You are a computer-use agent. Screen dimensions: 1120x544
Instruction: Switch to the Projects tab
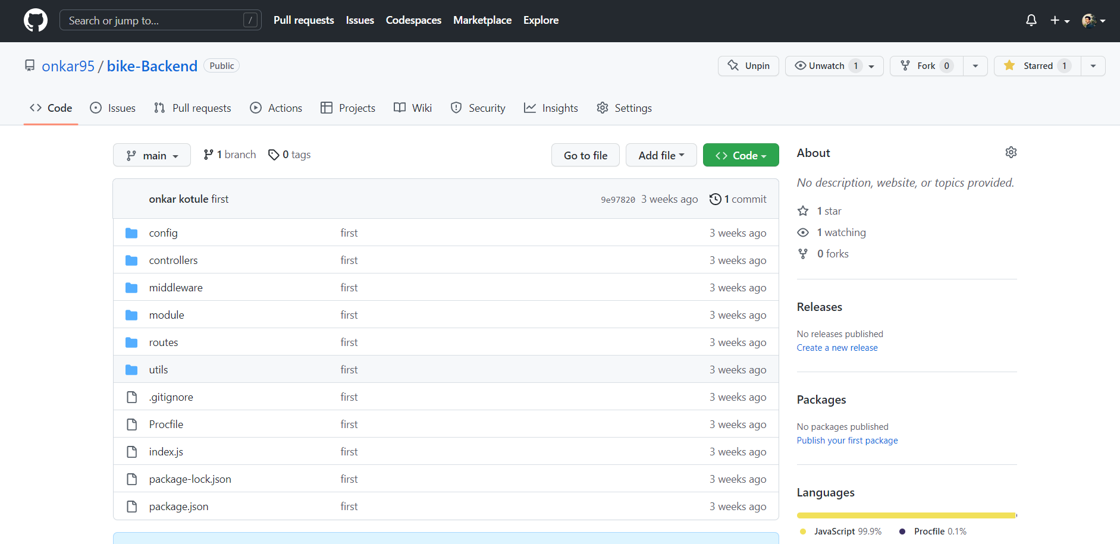pos(348,108)
